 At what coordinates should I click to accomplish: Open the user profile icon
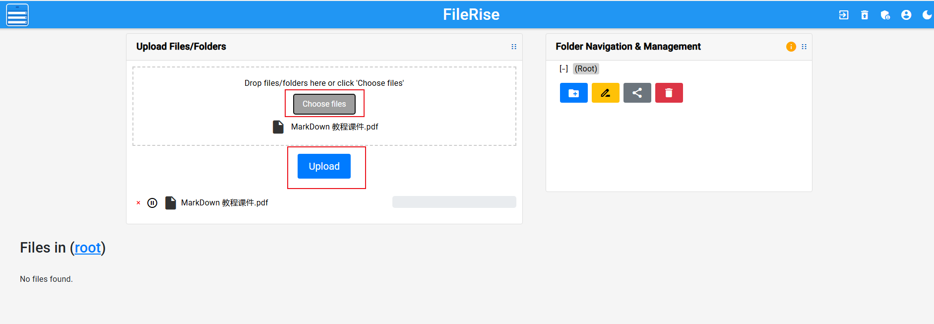click(906, 15)
